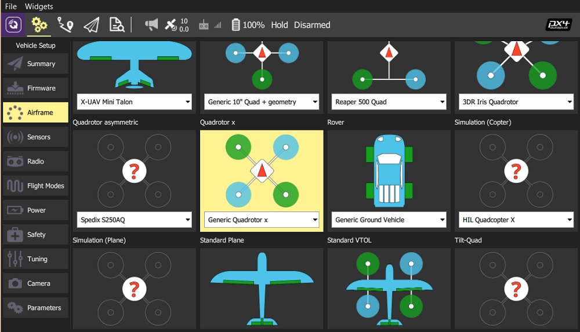Click the QGroundControl application icon
This screenshot has height=332, width=580.
[13, 25]
